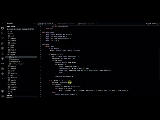Image resolution: width=160 pixels, height=120 pixels.
Task: Expand the scourgify folder
Action: coord(21,68)
